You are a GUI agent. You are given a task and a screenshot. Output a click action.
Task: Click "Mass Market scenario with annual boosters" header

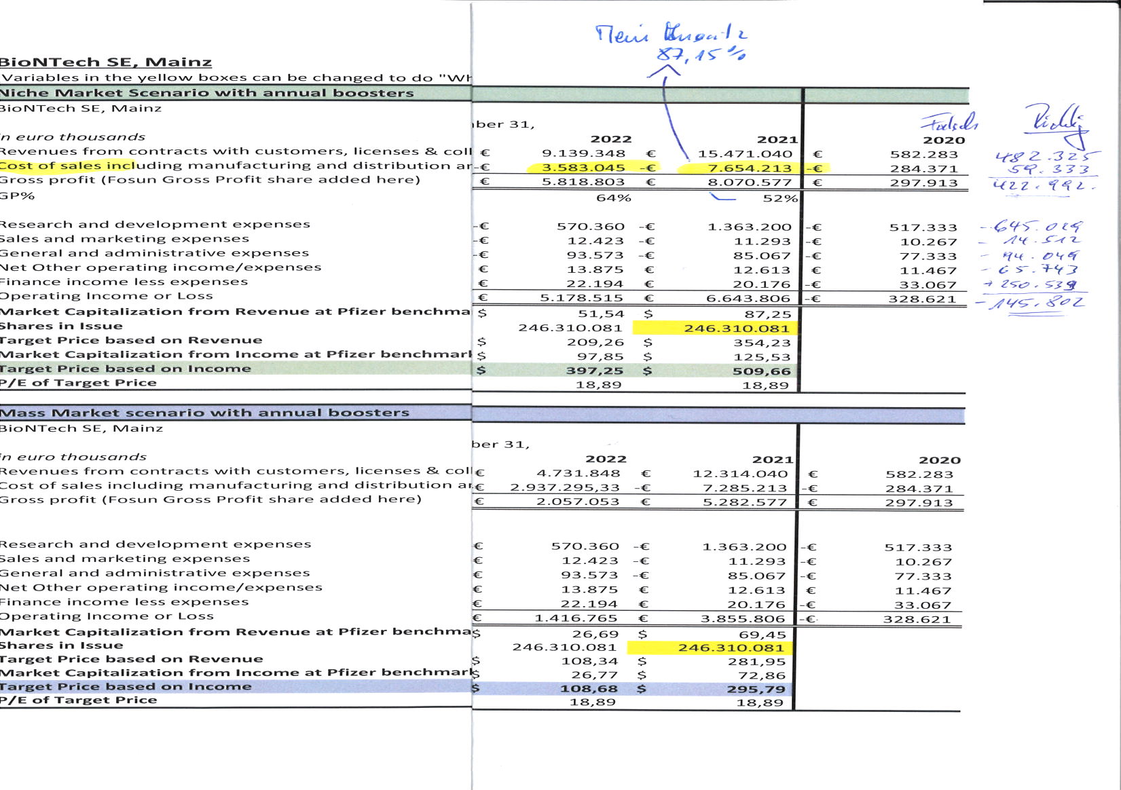[204, 413]
